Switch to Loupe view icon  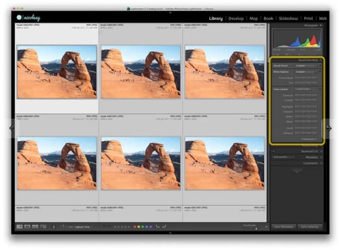[27, 227]
